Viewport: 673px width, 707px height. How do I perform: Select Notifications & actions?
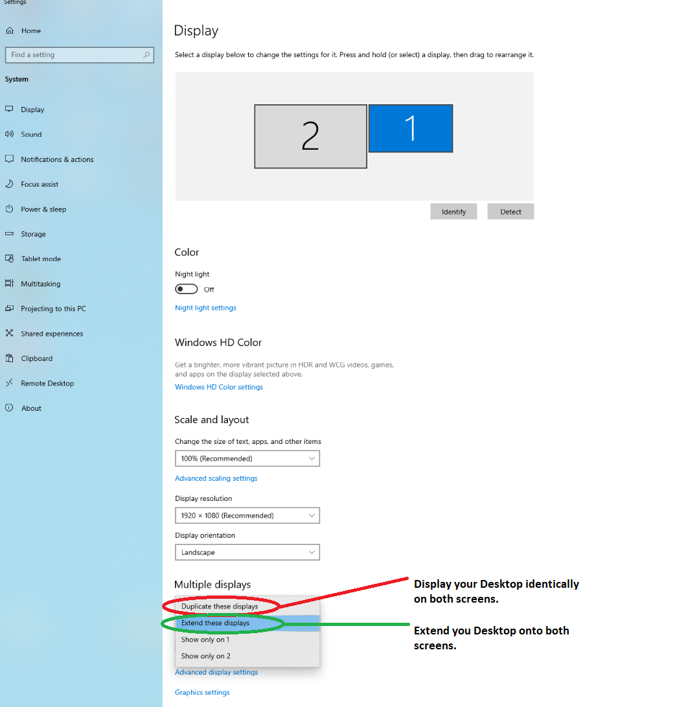click(x=52, y=159)
